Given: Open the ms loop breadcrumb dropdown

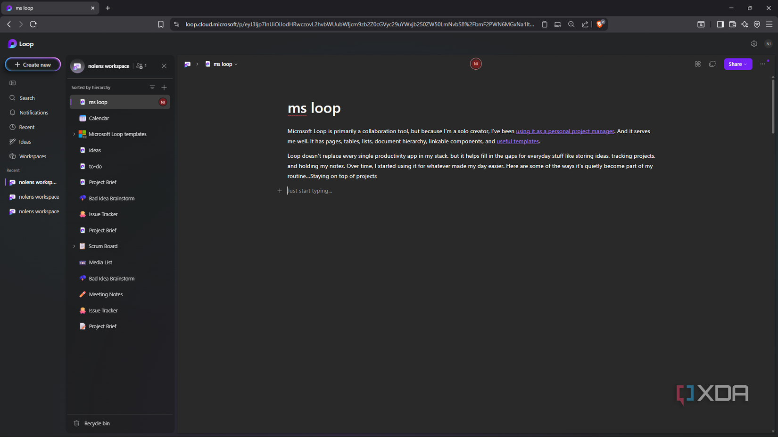Looking at the screenshot, I should pyautogui.click(x=237, y=64).
